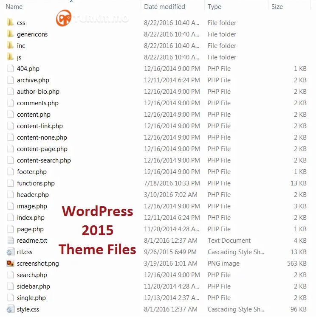Image resolution: width=316 pixels, height=317 pixels.
Task: Select the readme.txt file name
Action: (x=32, y=241)
